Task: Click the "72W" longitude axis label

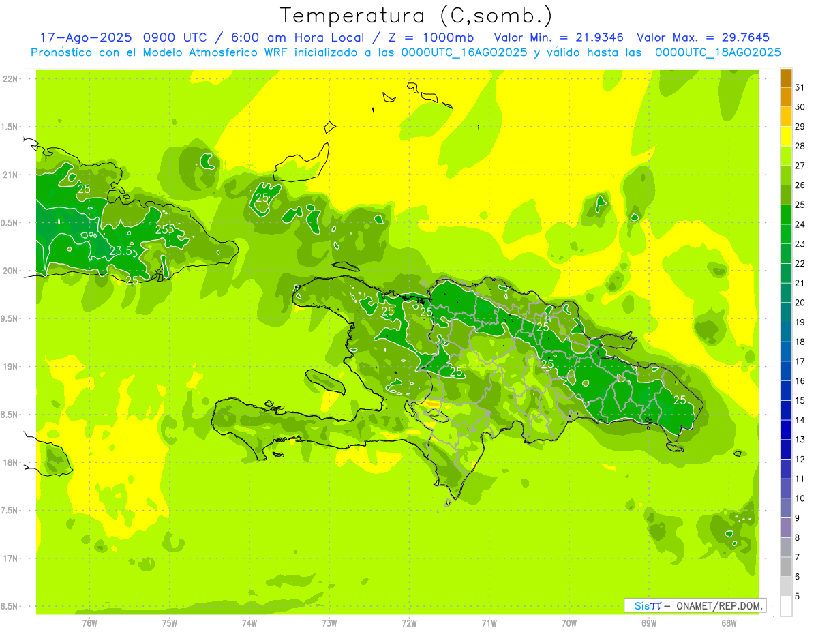Action: [409, 623]
